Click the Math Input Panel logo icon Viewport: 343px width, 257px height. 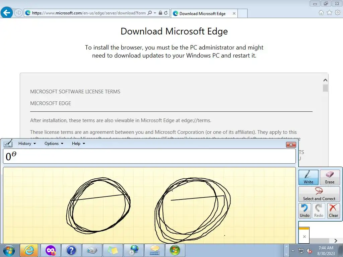point(8,143)
